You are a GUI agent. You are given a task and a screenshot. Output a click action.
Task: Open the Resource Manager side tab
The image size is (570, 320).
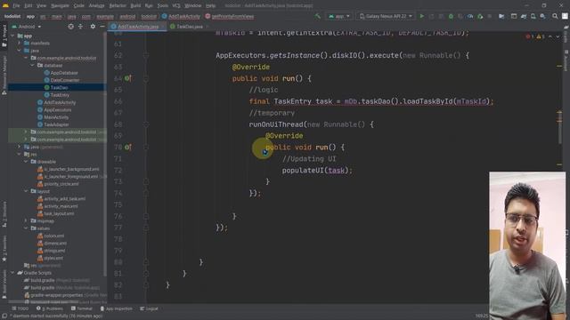pos(4,75)
